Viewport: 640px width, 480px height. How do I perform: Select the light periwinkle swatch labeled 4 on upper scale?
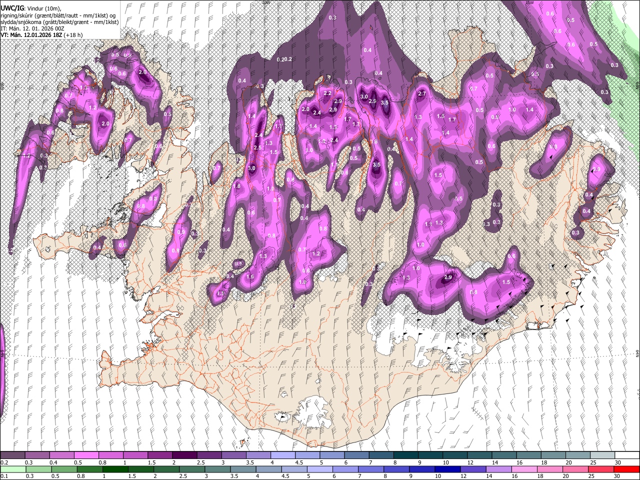pos(282,455)
